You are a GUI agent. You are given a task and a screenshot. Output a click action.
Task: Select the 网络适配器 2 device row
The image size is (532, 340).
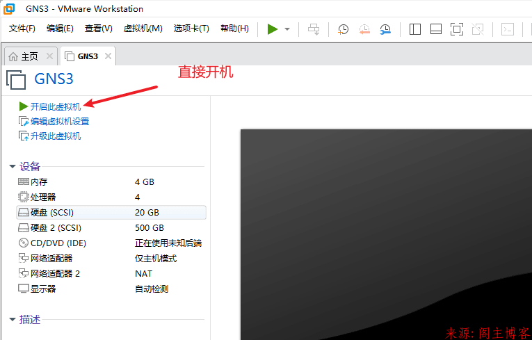(111, 273)
